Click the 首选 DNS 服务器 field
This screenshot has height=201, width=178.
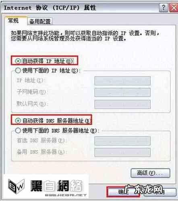click(122, 141)
